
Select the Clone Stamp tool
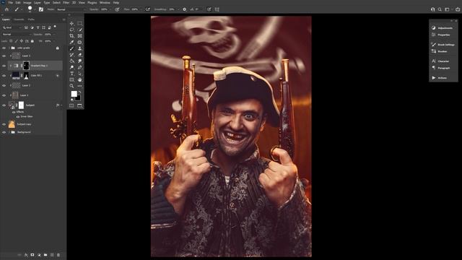click(79, 48)
